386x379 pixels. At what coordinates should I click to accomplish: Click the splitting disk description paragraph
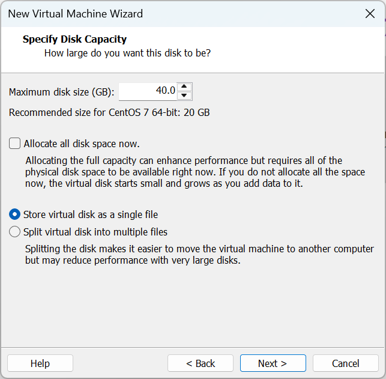pyautogui.click(x=199, y=255)
